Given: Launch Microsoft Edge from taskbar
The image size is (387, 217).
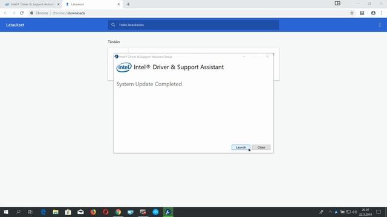Looking at the screenshot, I should (x=43, y=212).
